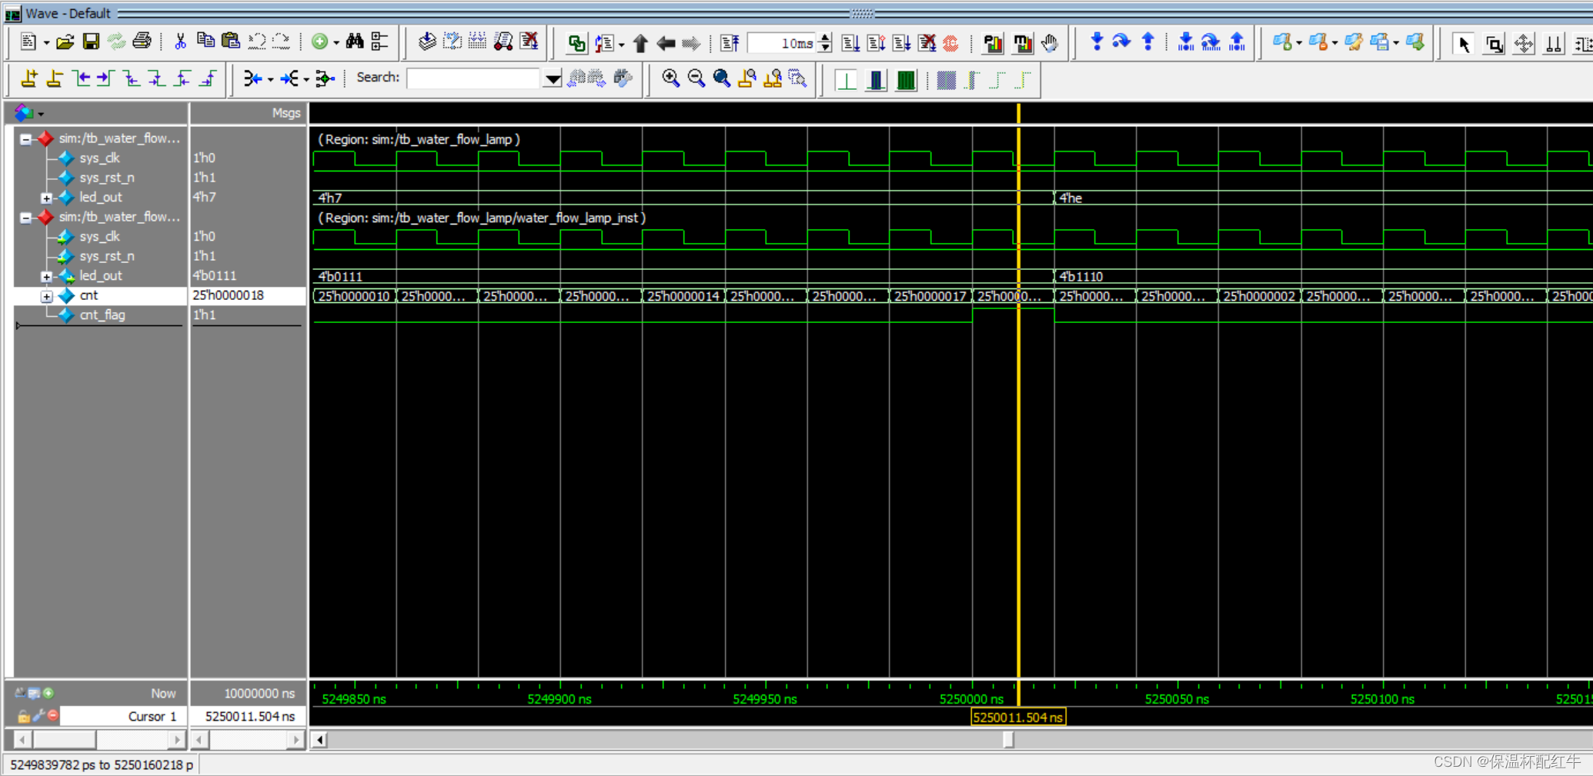Expand the led_out signal bus
Screen dimensions: 1593x776
tap(46, 197)
